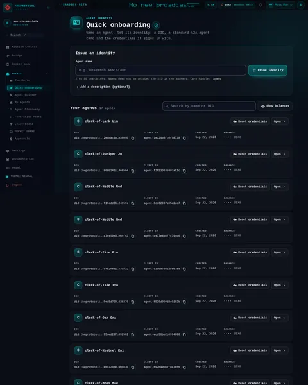
Task: Open clerk-of-Kestrel Kai agent
Action: point(280,350)
